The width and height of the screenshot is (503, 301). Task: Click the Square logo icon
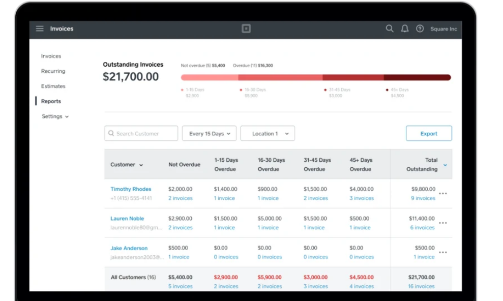[x=246, y=29]
